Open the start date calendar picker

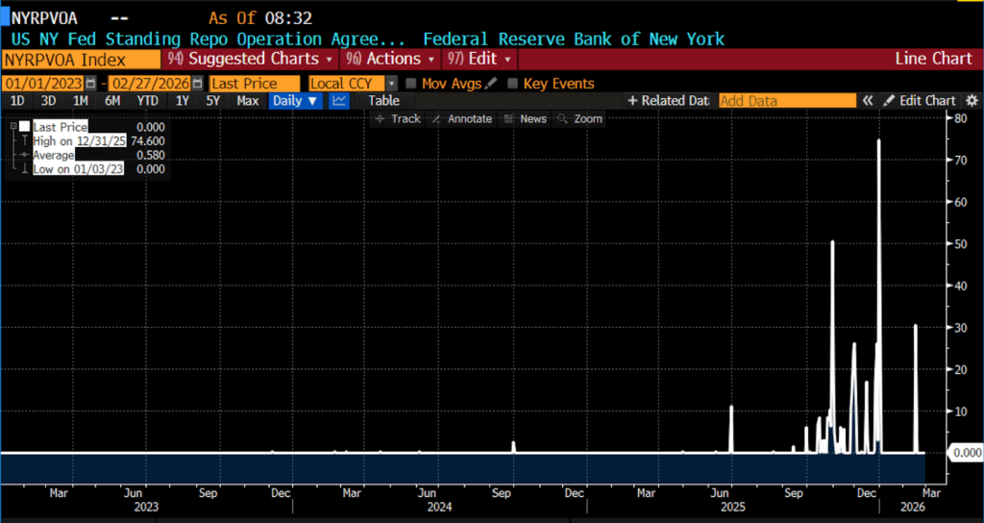[91, 84]
